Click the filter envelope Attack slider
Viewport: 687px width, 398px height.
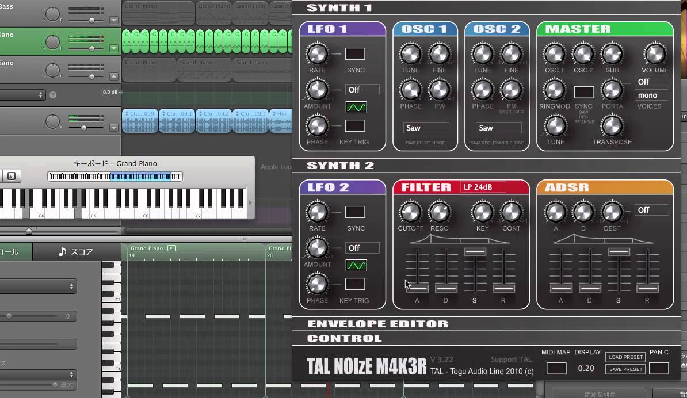417,288
